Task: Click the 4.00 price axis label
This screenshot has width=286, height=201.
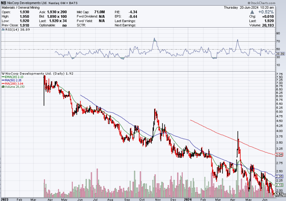Action: [x=279, y=131]
